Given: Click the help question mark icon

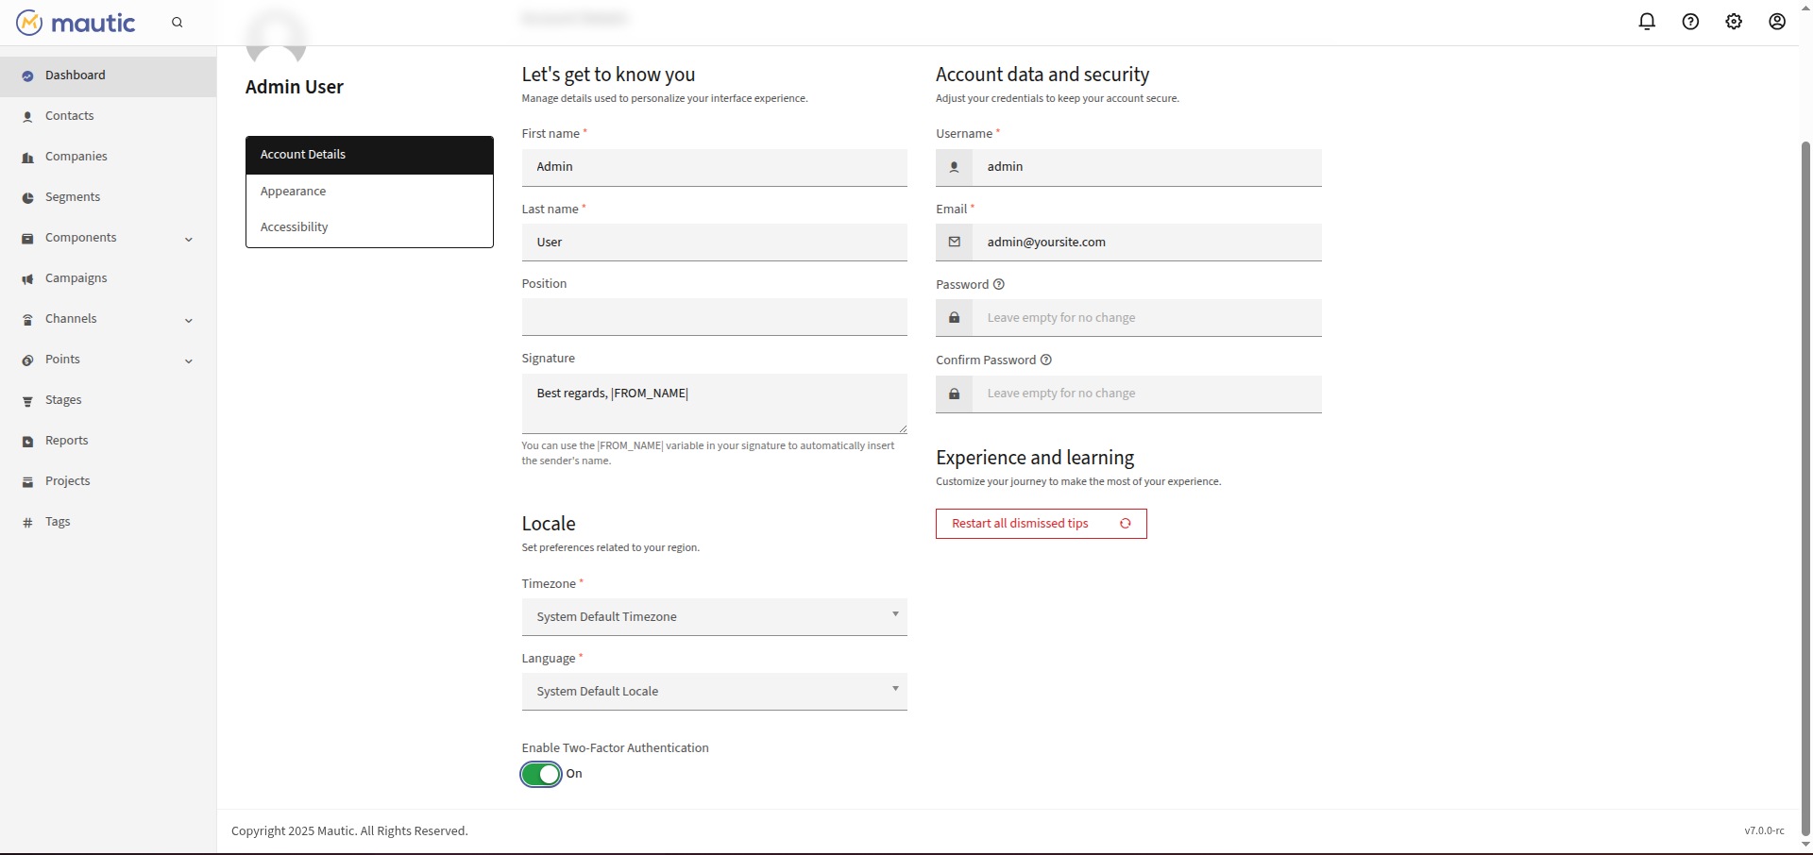Looking at the screenshot, I should click(1690, 22).
